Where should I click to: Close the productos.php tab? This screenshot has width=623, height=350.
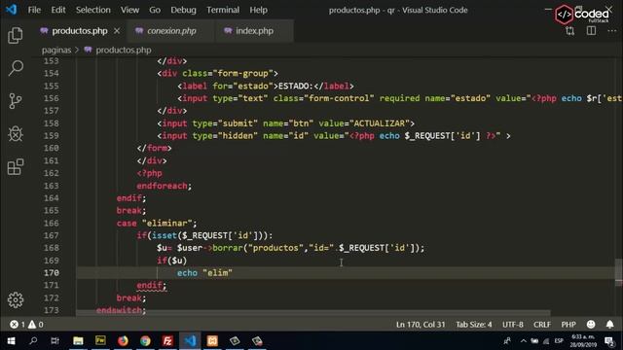pos(117,30)
